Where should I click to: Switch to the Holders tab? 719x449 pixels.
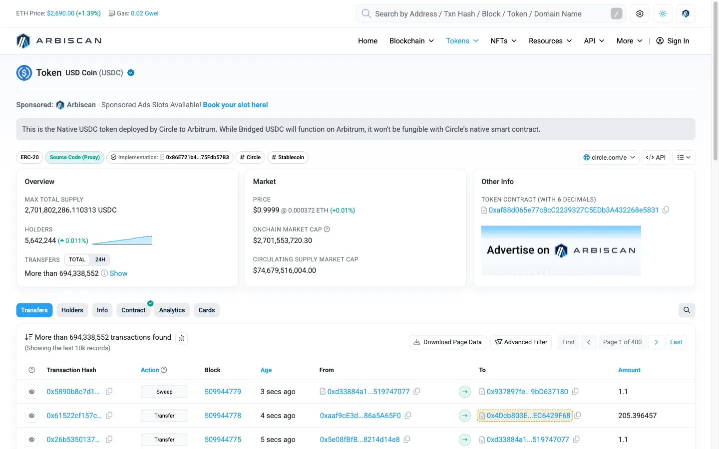click(x=72, y=310)
